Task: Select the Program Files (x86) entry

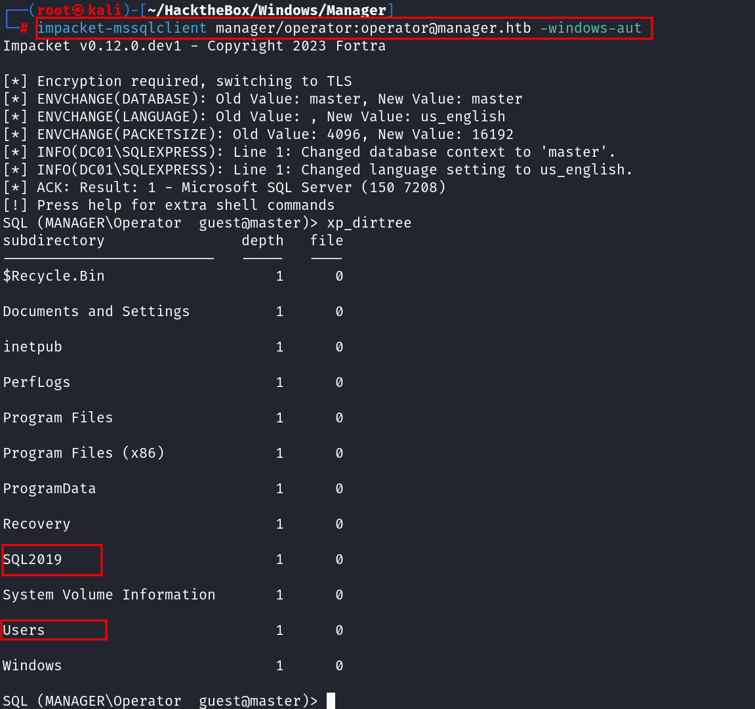Action: point(83,453)
